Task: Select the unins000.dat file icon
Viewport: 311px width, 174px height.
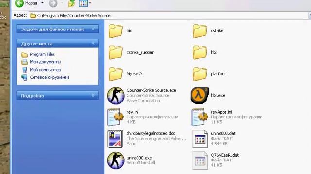Action: click(200, 139)
